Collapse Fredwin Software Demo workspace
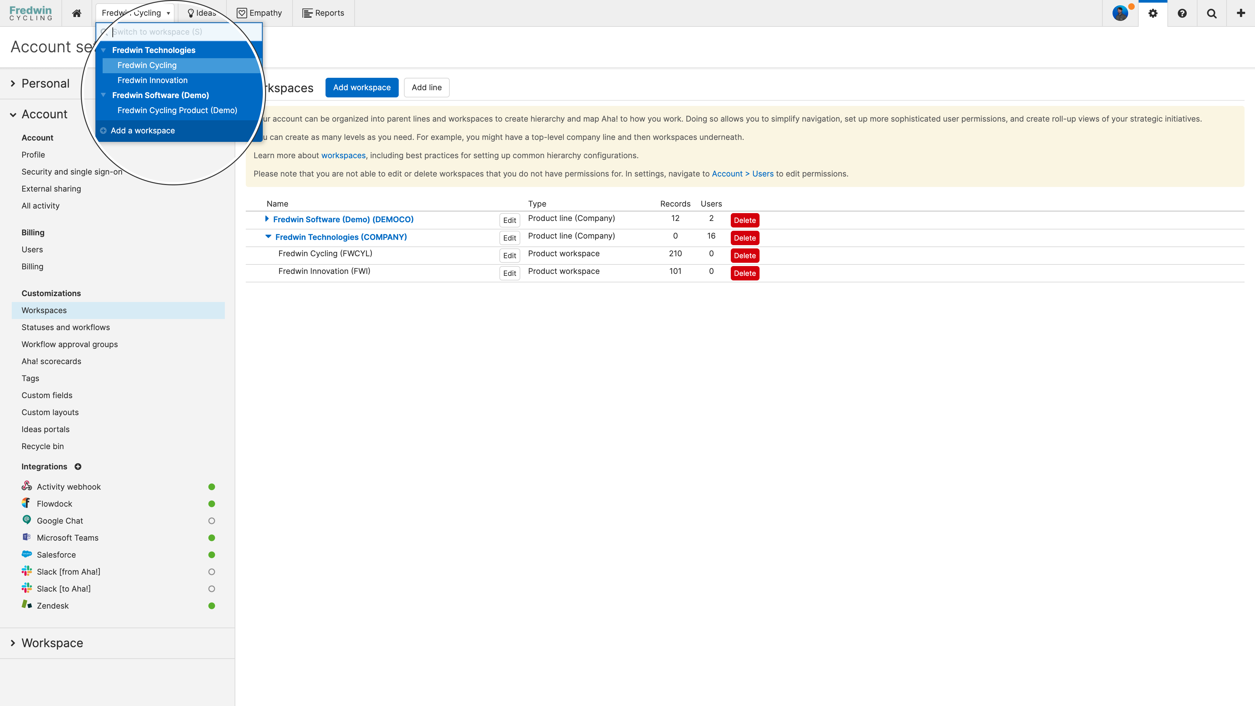 tap(103, 95)
